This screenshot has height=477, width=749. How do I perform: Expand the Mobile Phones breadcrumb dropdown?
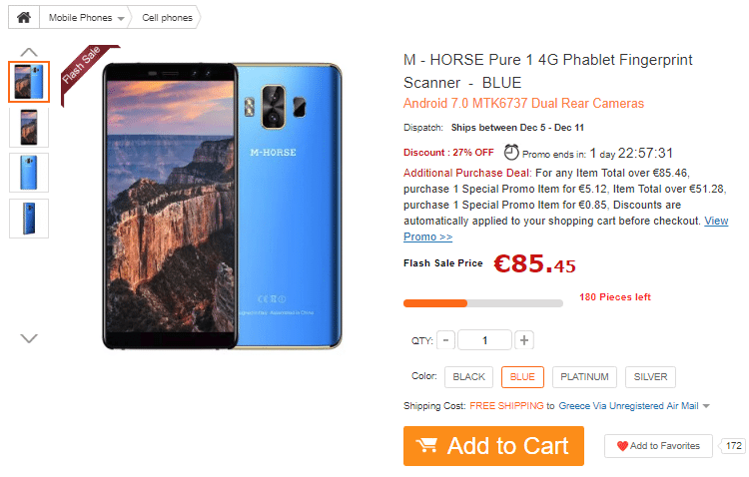(121, 19)
